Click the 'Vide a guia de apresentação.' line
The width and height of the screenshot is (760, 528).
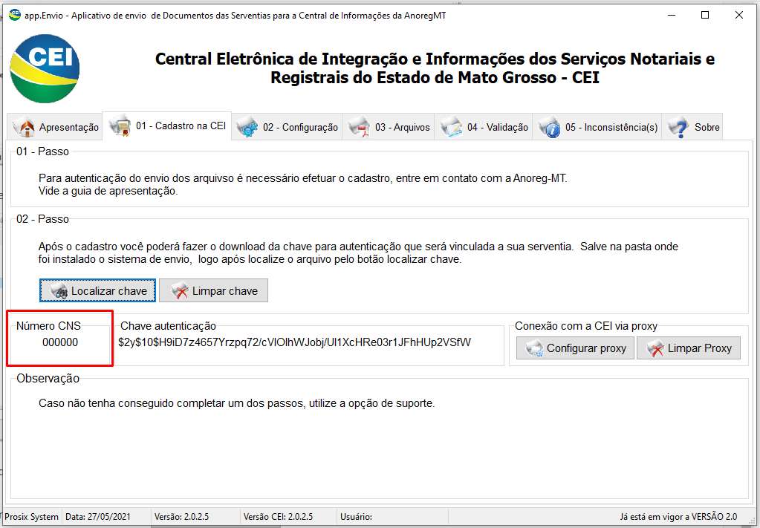(108, 191)
